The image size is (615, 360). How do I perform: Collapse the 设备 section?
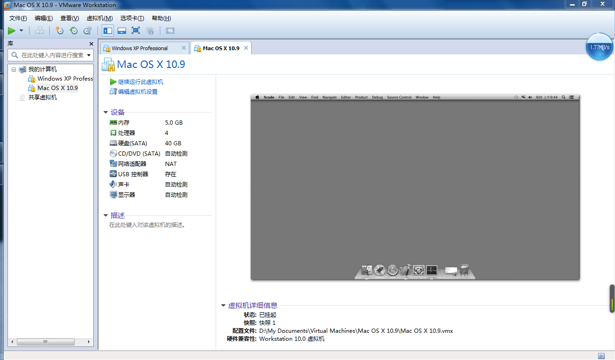pos(106,112)
